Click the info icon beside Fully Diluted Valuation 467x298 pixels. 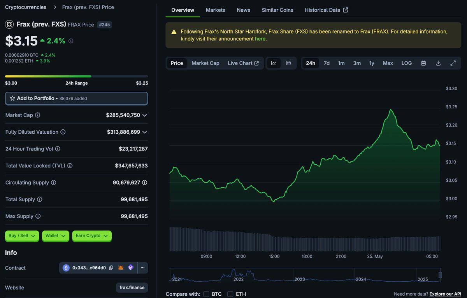(63, 132)
